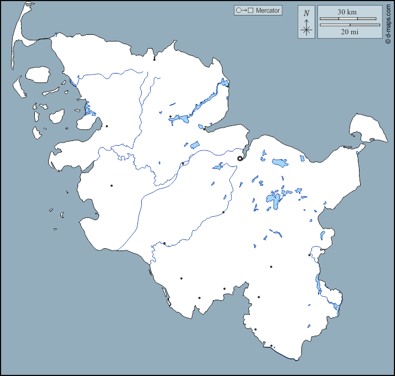Select the "20 mi" scale label
Image resolution: width=395 pixels, height=376 pixels.
pos(350,32)
